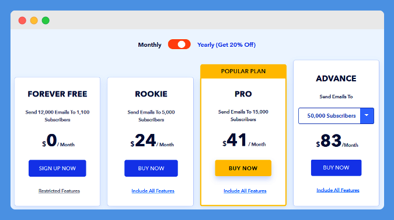Click the SIGN UP NOW button

(57, 168)
